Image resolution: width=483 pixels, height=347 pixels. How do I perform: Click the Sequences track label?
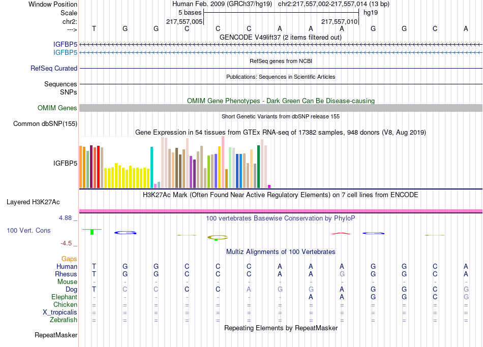pos(61,84)
